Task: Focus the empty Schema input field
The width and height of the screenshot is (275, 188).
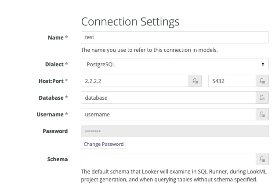Action: click(x=168, y=159)
